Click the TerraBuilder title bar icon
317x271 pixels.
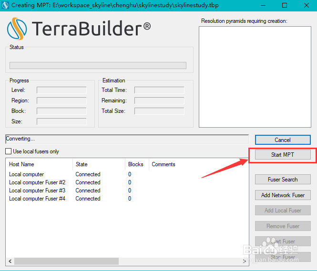[5, 5]
